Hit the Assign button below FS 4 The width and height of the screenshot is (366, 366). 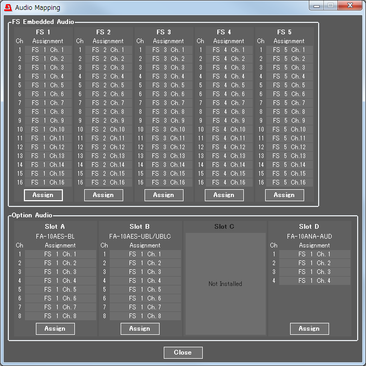click(224, 195)
